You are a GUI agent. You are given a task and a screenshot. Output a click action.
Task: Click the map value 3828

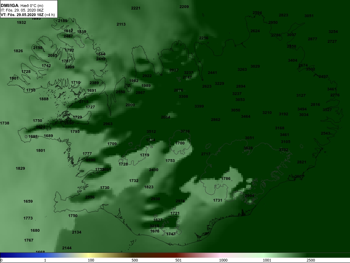[x=248, y=148]
